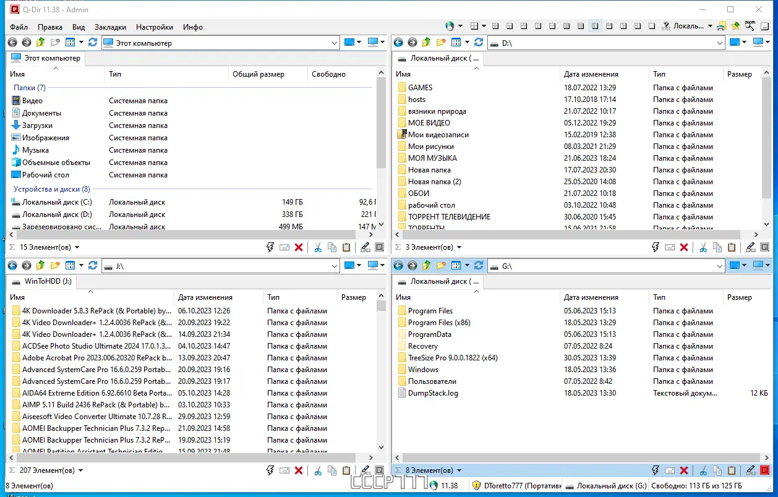
Task: Expand the 207 Элемент(ов) dropdown
Action: coord(80,470)
